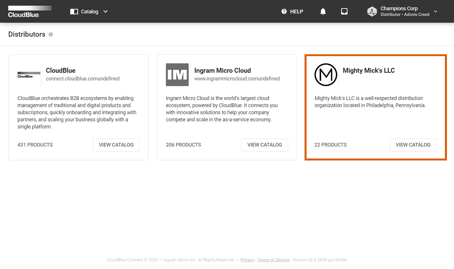Image resolution: width=454 pixels, height=269 pixels.
Task: Click the help icon next to Distributors heading
Action: click(51, 34)
